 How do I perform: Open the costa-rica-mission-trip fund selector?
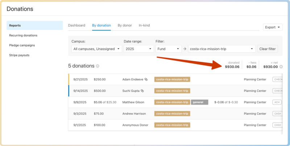(222, 49)
